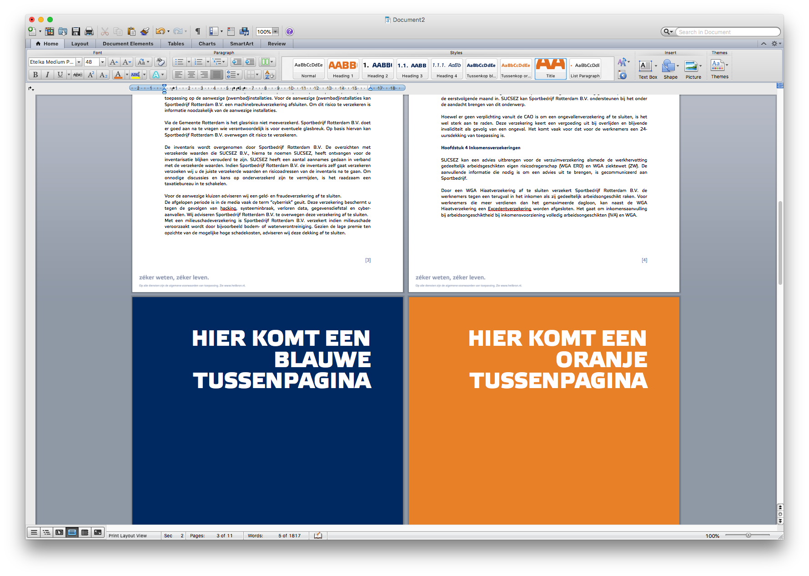
Task: Click the zoom slider at bottom right
Action: pos(748,536)
